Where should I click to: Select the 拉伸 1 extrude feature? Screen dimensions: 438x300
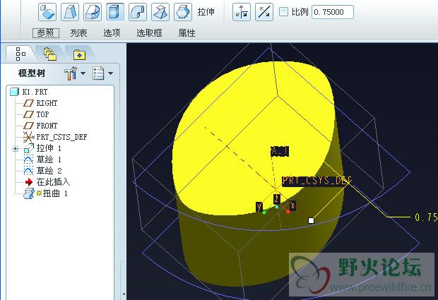tap(42, 148)
